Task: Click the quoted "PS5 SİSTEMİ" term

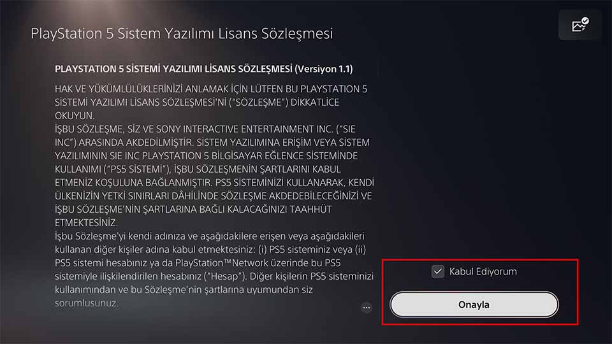Action: pos(139,169)
